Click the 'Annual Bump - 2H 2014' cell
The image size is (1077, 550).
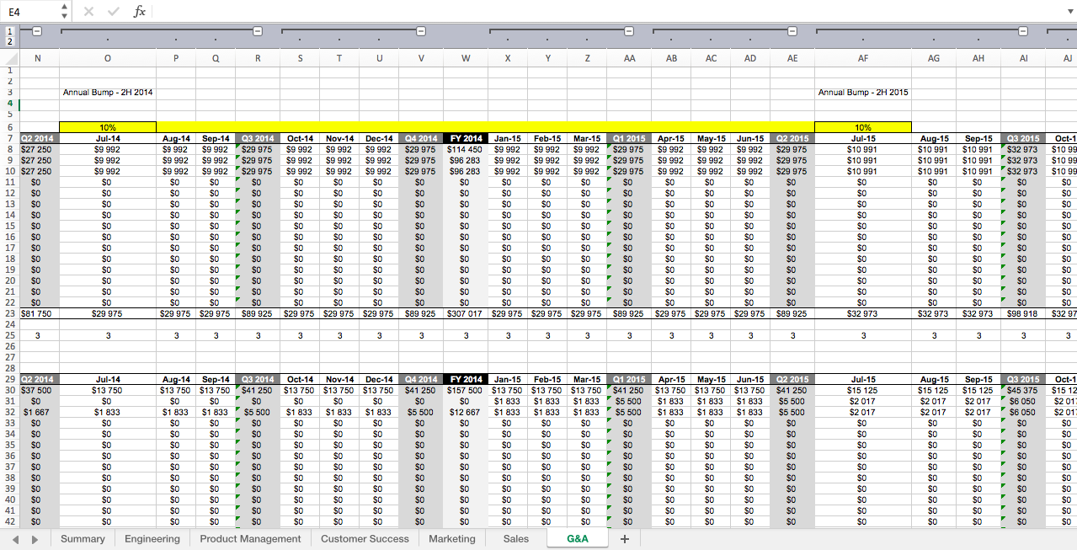[x=107, y=92]
